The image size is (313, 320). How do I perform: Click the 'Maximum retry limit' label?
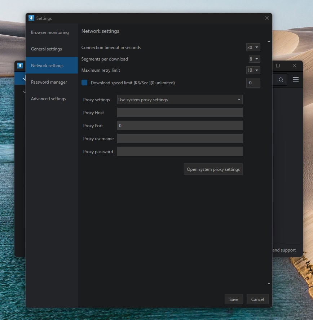coord(101,70)
